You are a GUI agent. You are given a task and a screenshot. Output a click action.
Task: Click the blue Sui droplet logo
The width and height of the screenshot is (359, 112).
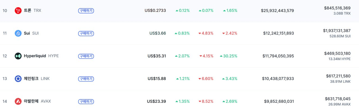pos(18,33)
